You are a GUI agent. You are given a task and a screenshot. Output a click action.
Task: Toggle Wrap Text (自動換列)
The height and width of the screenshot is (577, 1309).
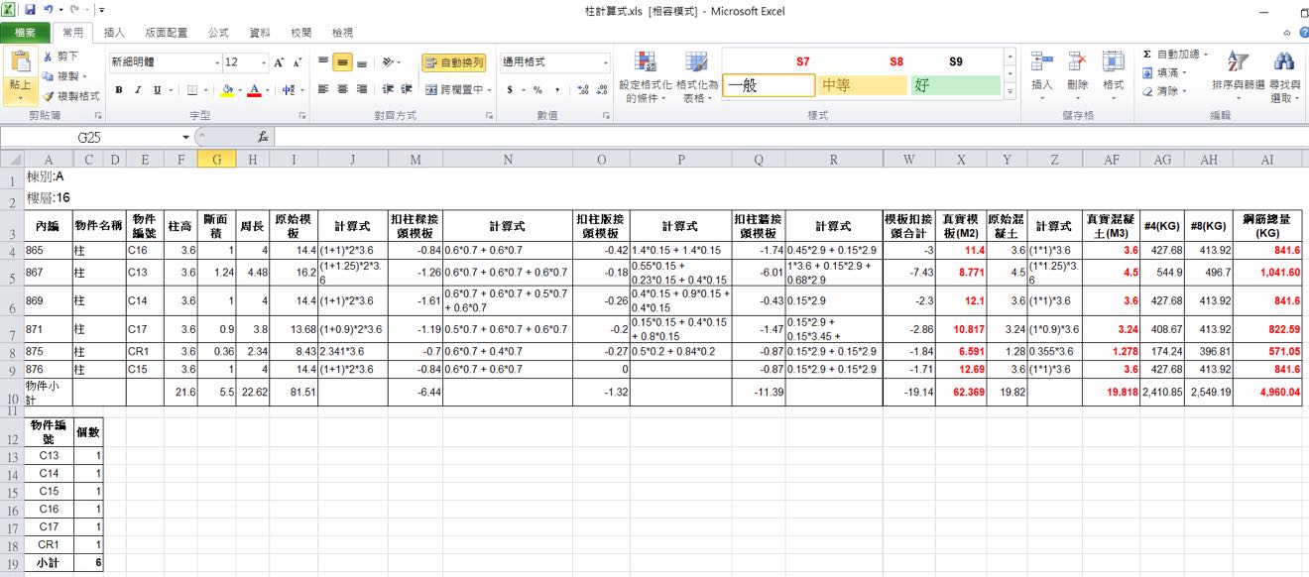click(453, 62)
